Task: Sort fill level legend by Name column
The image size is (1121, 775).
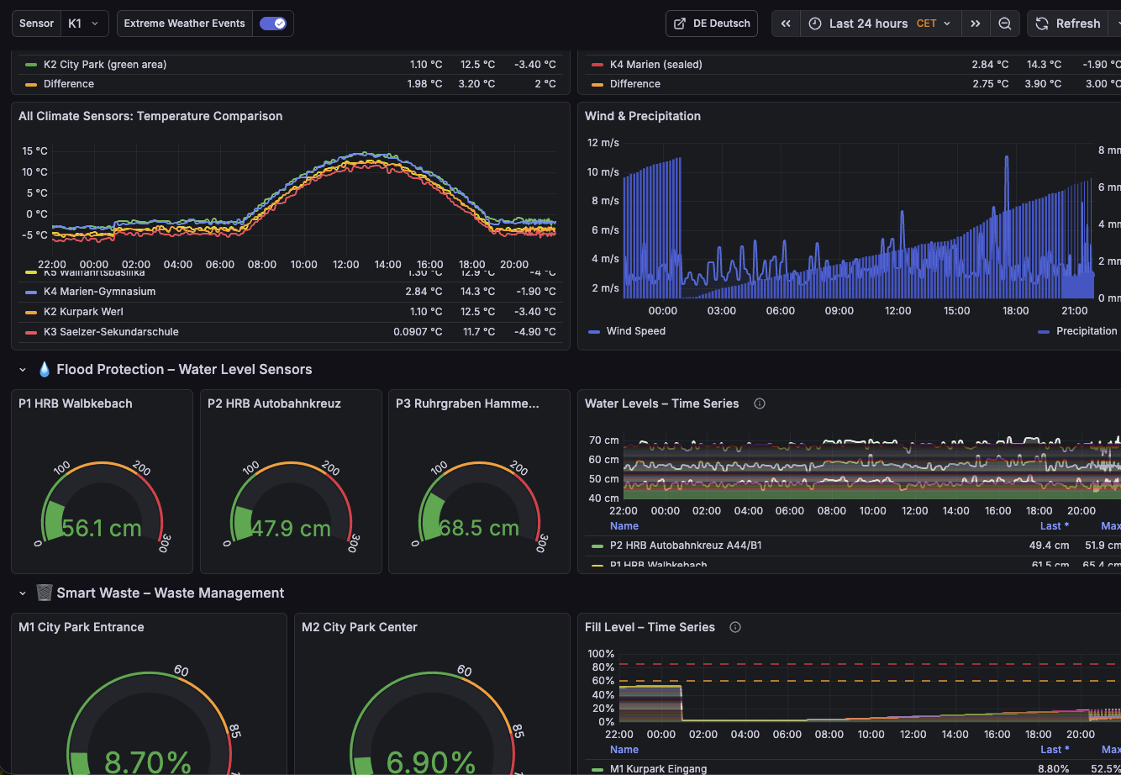Action: (624, 750)
